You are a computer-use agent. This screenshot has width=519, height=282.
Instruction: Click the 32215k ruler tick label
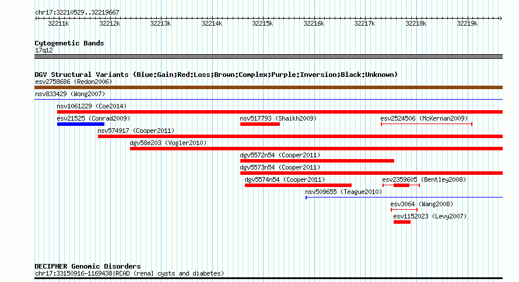[263, 23]
